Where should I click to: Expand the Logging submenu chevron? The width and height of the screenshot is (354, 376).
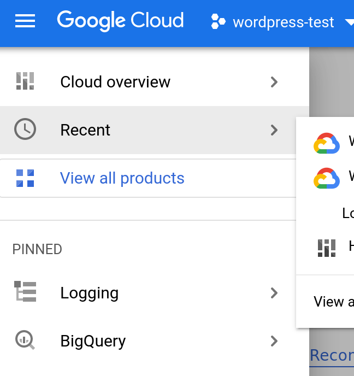274,293
